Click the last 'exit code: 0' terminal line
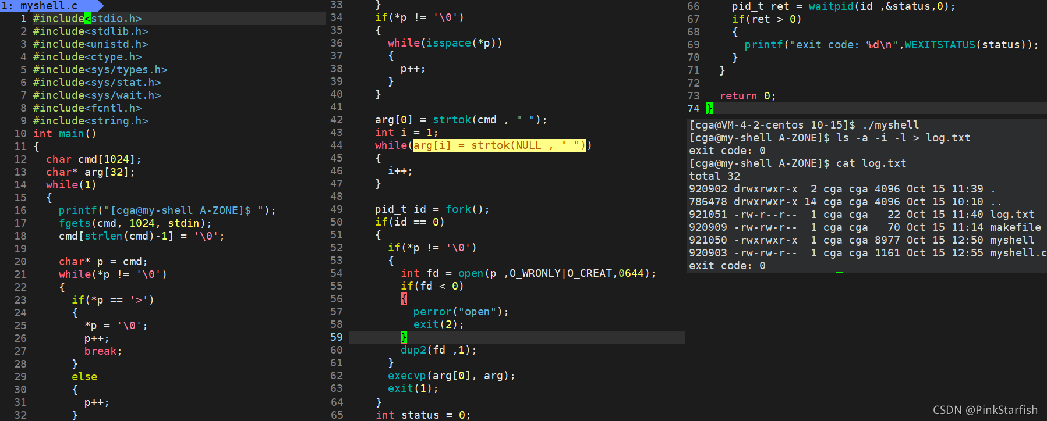1047x421 pixels. pos(727,266)
